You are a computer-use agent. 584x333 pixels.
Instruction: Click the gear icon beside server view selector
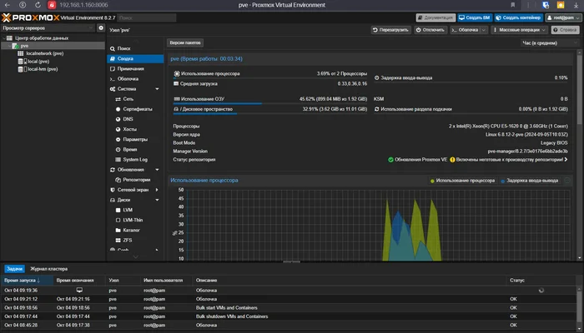coord(101,29)
